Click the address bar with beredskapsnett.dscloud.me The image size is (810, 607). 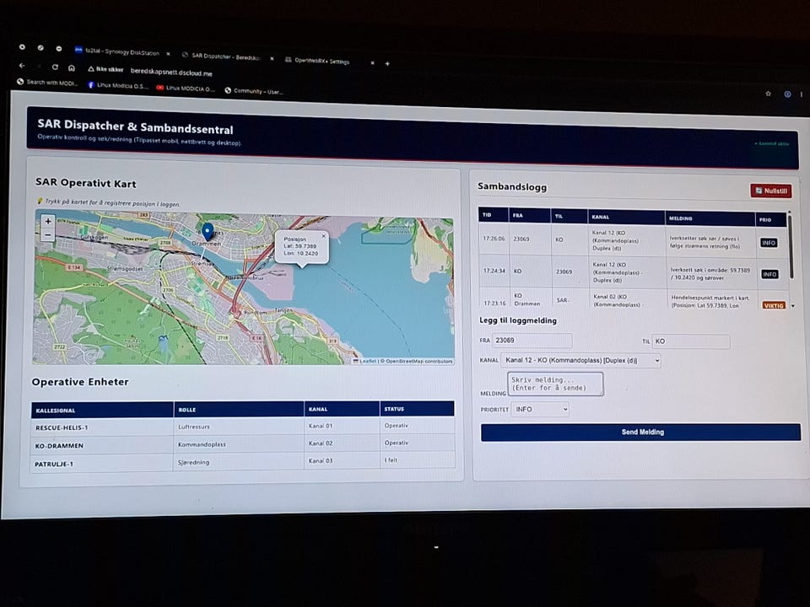tap(171, 72)
